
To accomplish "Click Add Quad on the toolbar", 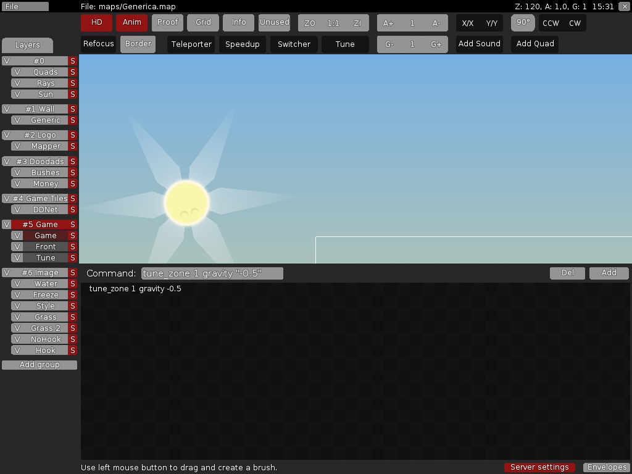I will coord(534,44).
